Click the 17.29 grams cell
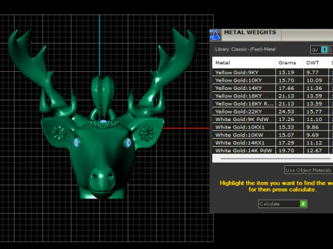The height and width of the screenshot is (249, 333). tap(289, 143)
